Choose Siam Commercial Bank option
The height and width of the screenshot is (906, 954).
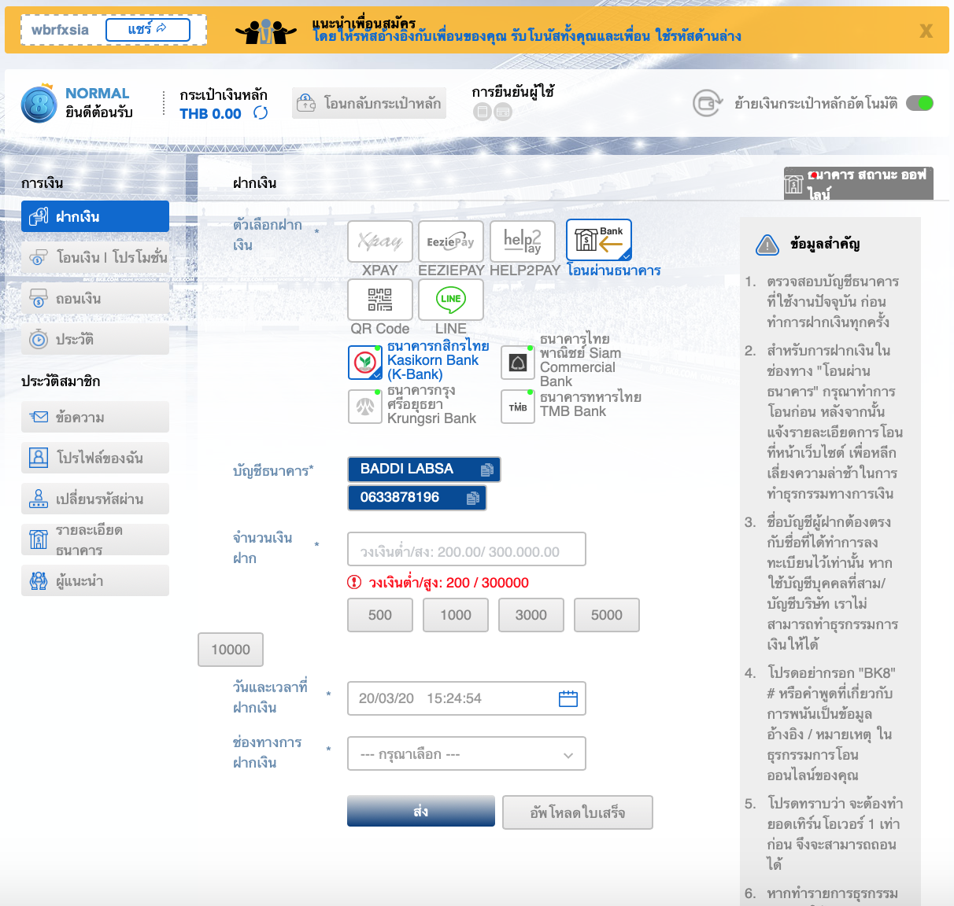(518, 362)
